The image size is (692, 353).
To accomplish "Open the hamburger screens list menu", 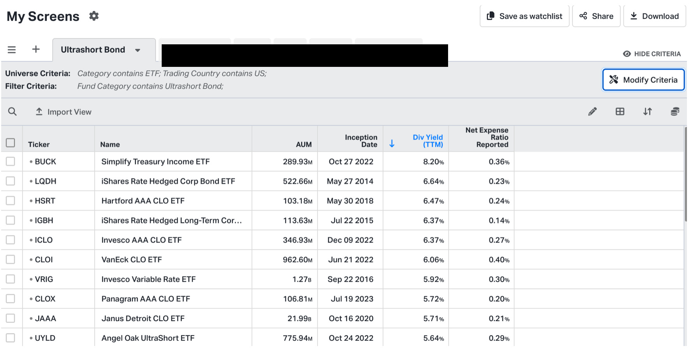I will click(12, 50).
